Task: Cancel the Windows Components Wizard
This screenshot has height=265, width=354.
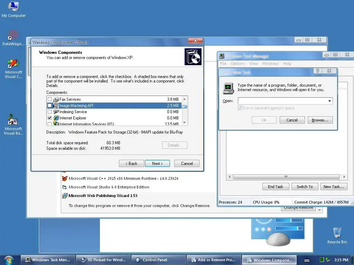Action: pos(187,163)
